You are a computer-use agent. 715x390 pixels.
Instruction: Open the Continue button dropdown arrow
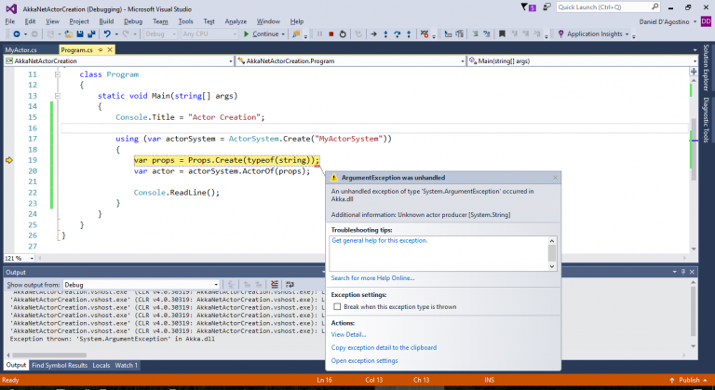[283, 34]
